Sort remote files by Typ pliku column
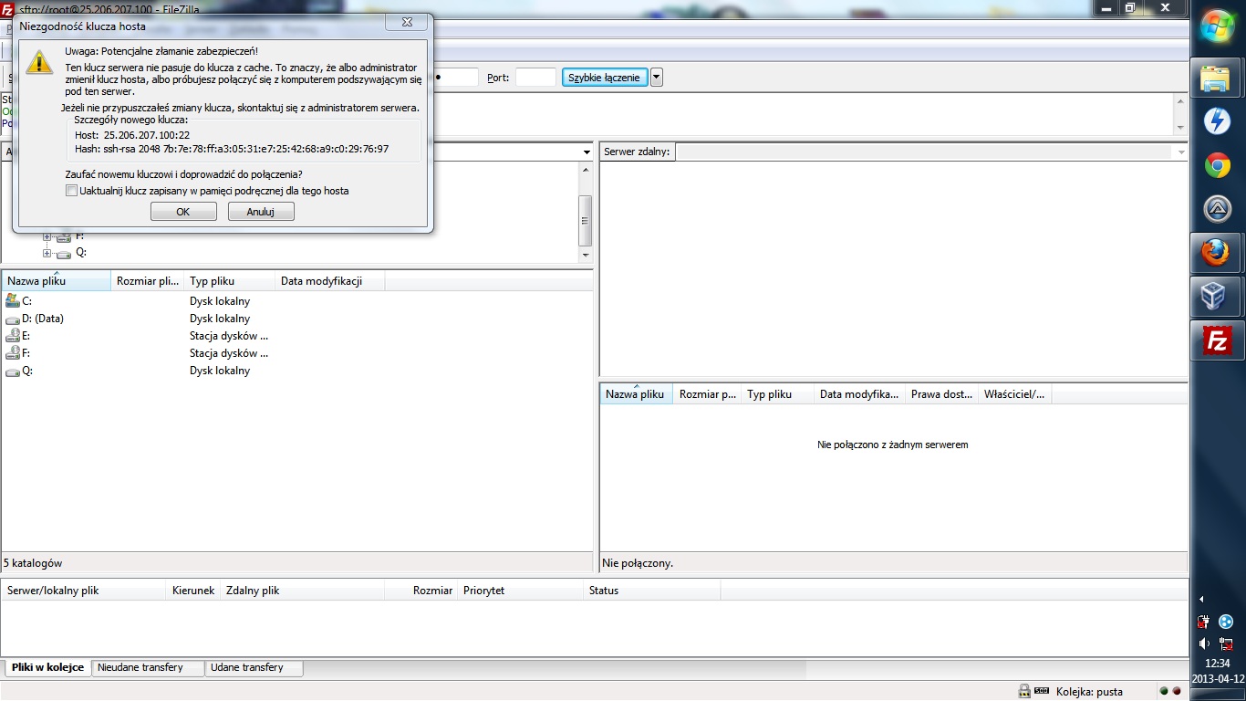1246x701 pixels. coord(777,394)
